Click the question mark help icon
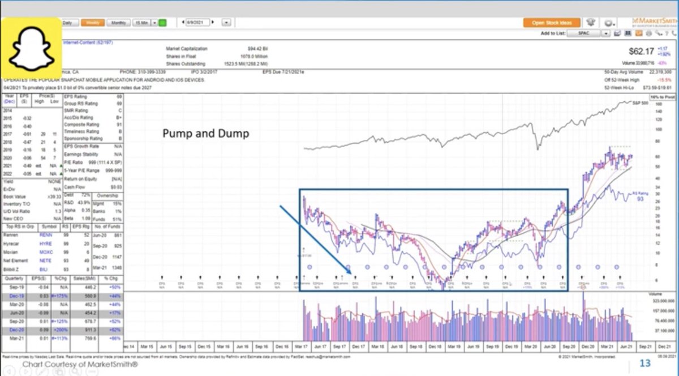679x376 pixels. tap(667, 34)
